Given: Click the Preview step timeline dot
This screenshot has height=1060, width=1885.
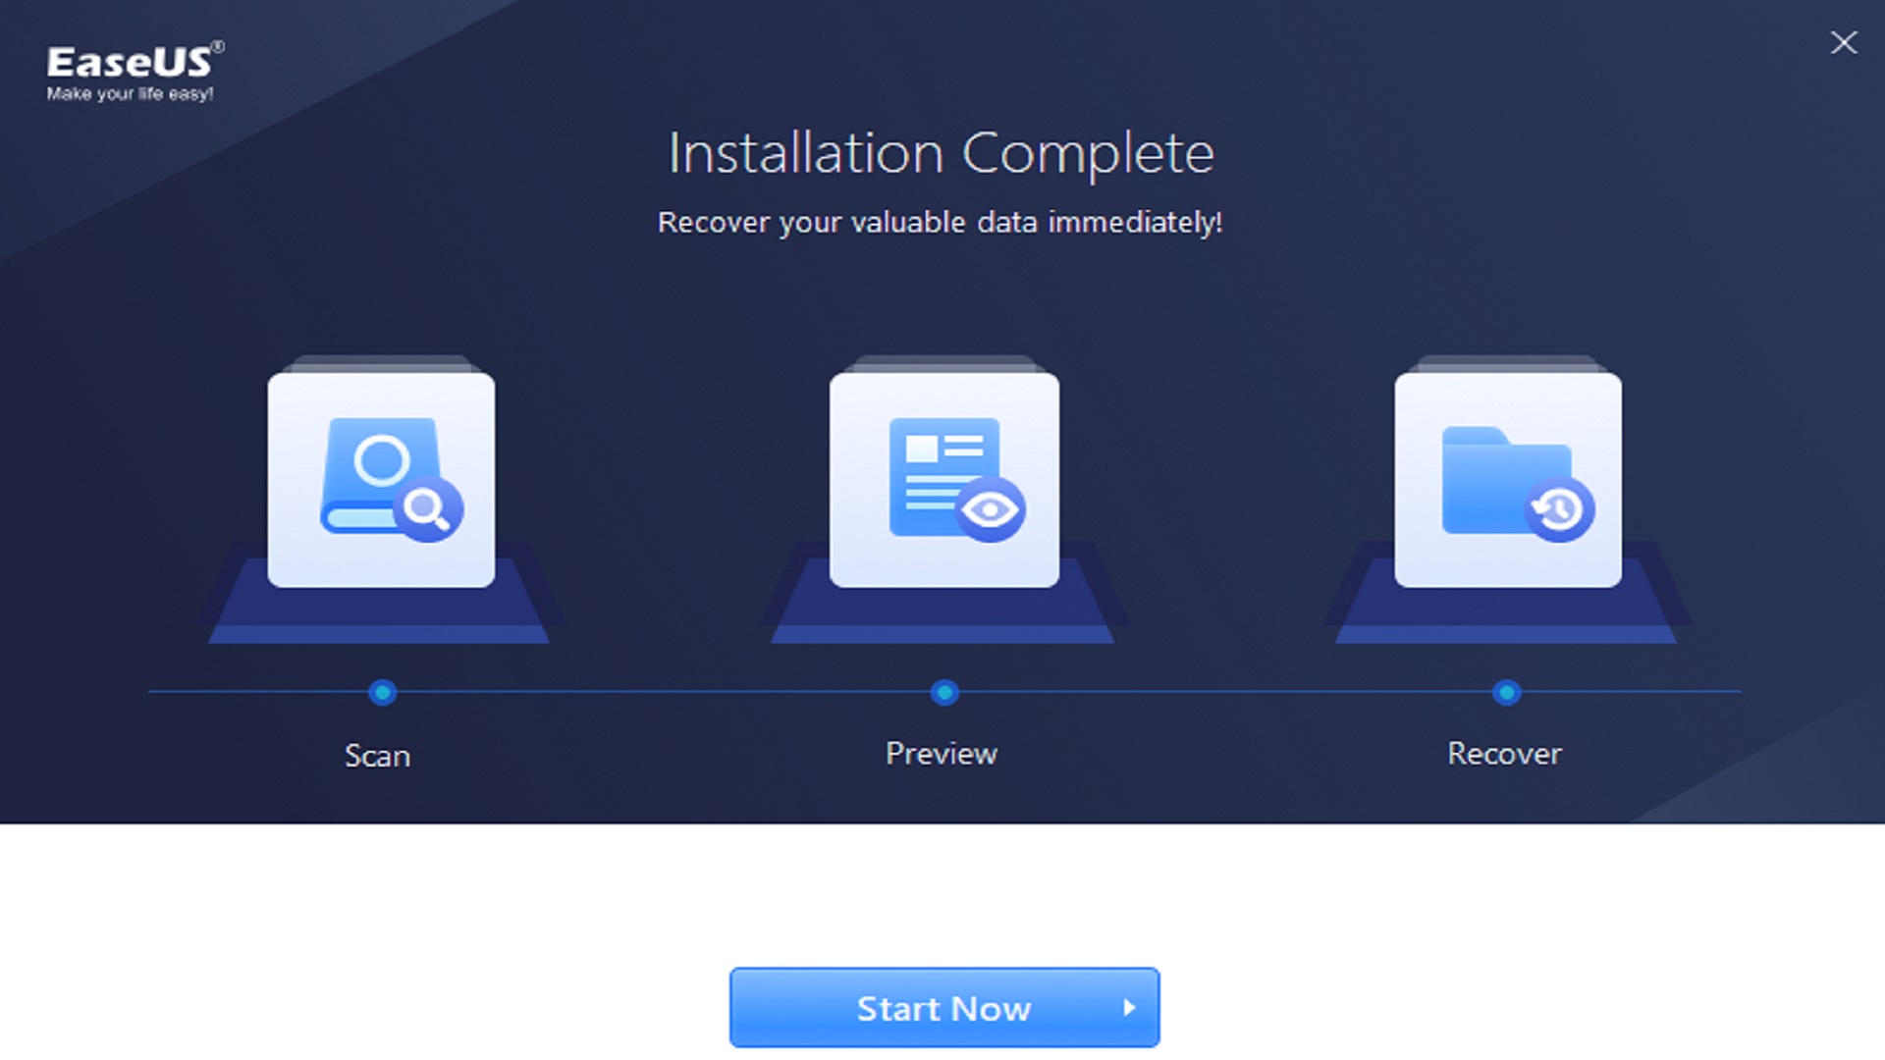Looking at the screenshot, I should [x=944, y=693].
